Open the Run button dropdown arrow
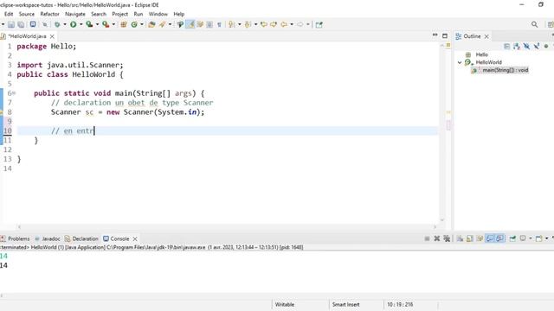The image size is (554, 311). coord(81,24)
